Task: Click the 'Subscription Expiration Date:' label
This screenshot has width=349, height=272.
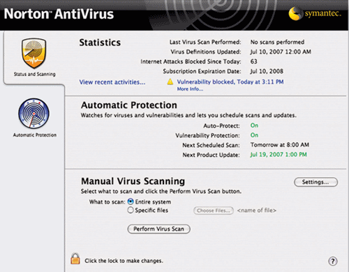Action: tap(202, 71)
